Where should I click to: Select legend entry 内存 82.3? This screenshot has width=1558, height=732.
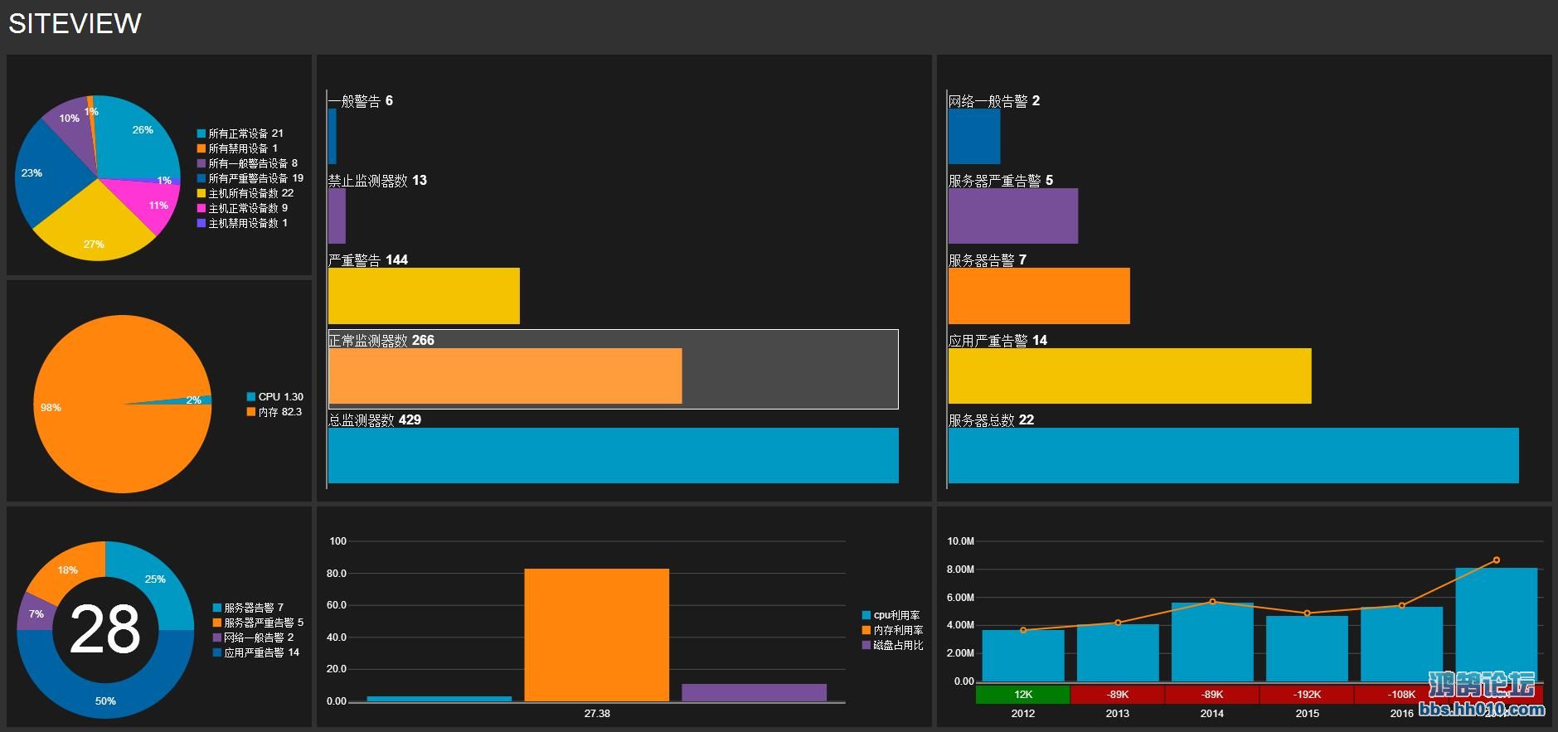tap(274, 412)
